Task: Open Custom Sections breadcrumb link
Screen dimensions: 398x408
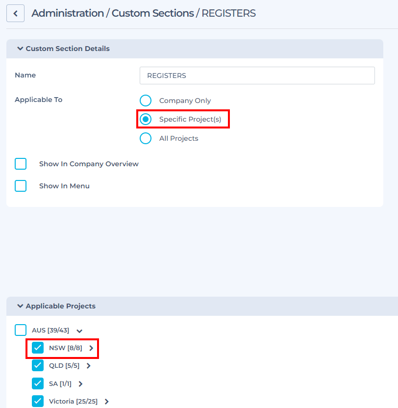Action: coord(152,13)
